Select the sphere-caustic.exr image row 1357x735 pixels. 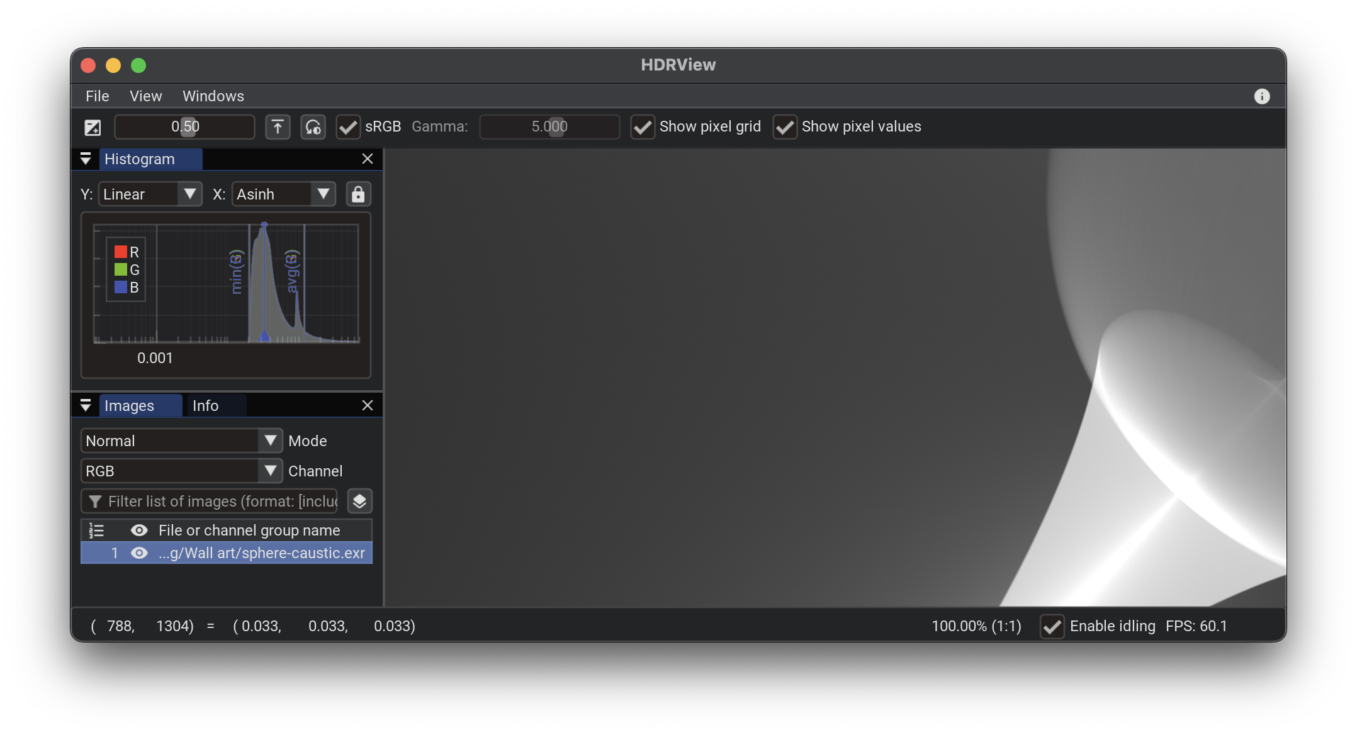261,553
